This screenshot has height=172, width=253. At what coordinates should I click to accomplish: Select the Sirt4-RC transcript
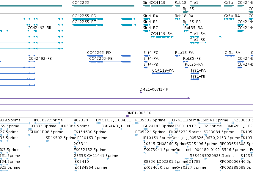click(147, 31)
